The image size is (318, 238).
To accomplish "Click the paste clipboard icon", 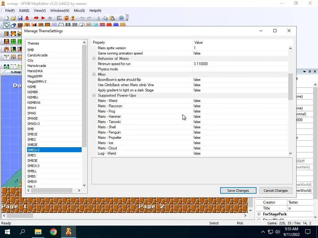I will [x=112, y=18].
